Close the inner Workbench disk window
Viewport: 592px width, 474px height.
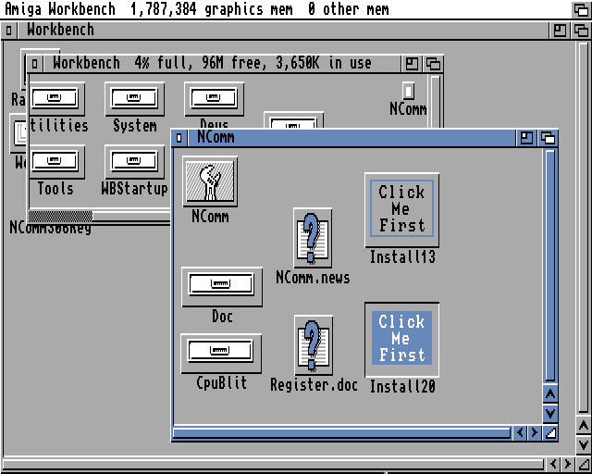click(35, 64)
